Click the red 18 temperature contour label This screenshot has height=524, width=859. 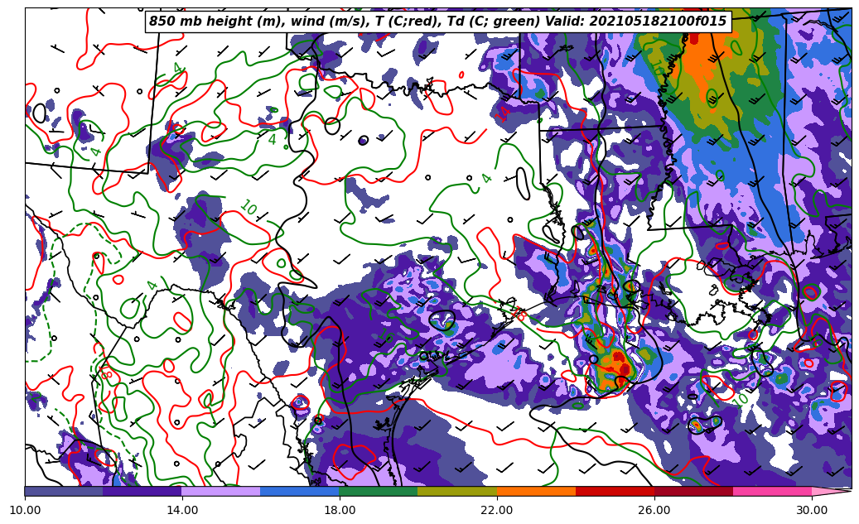tap(519, 314)
